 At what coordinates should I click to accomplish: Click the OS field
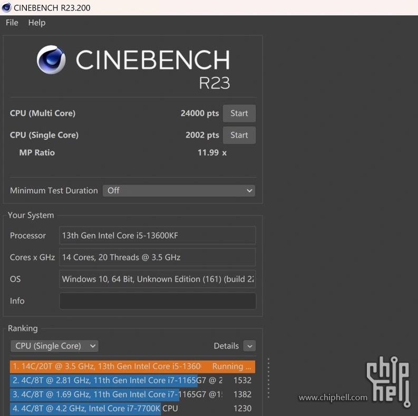(x=157, y=279)
